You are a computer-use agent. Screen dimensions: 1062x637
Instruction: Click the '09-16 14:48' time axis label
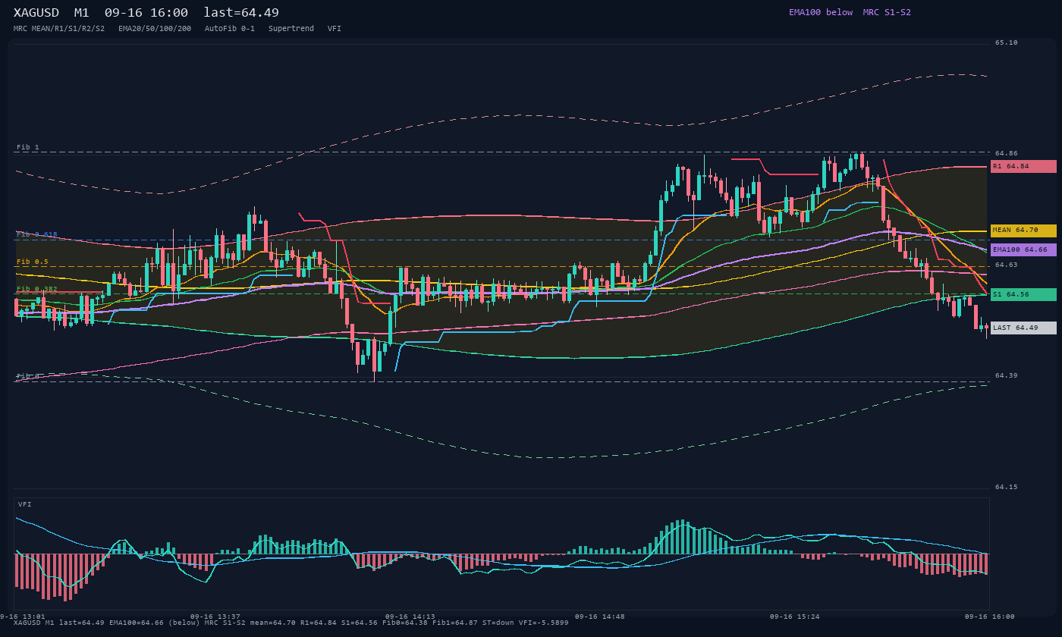tap(600, 617)
